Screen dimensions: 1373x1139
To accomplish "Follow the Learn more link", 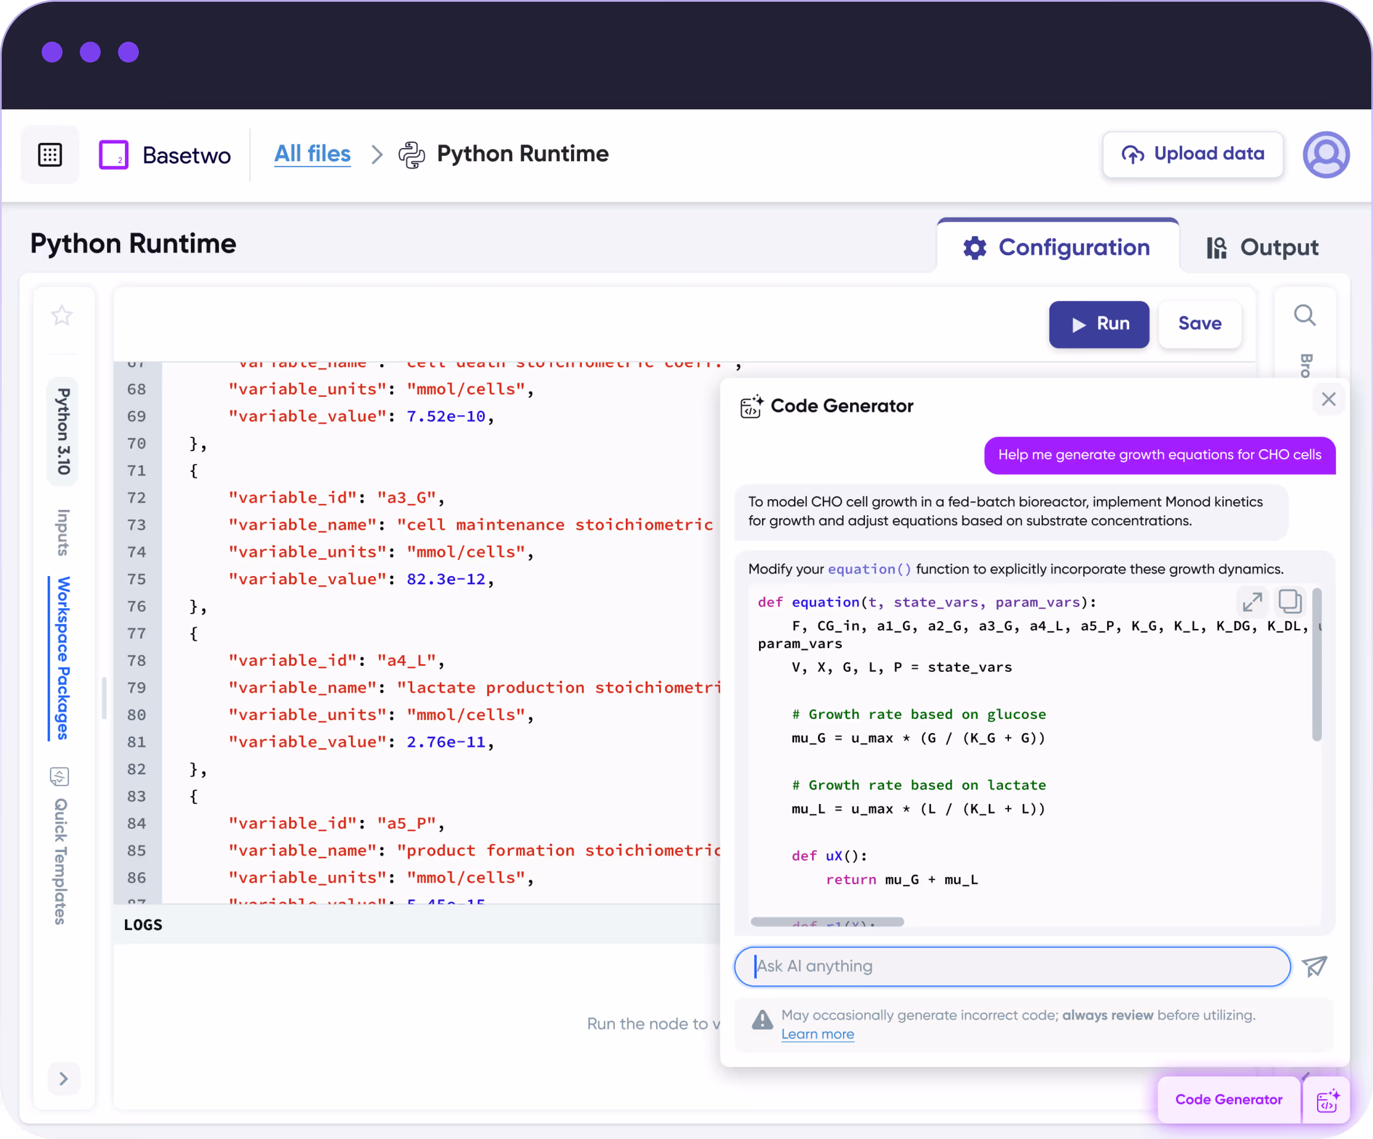I will click(817, 1034).
